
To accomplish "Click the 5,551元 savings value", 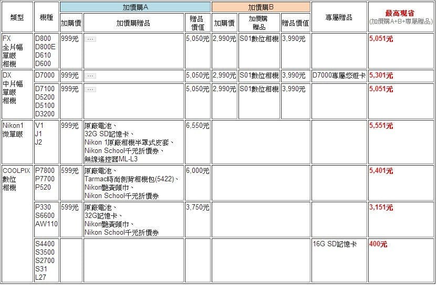I will point(381,126).
